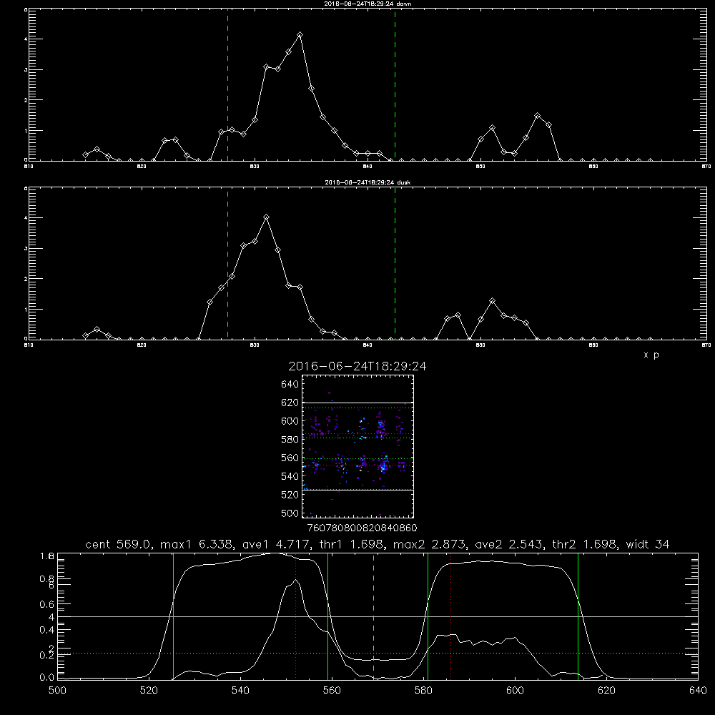
Task: Click the '580' label on bottom plot x-axis
Action: click(423, 691)
